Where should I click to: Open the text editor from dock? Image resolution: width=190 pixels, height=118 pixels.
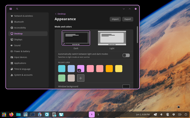[26, 114]
